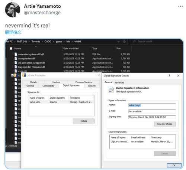186x170 pixels.
Task: Confirm with the OK button
Action: tap(174, 166)
